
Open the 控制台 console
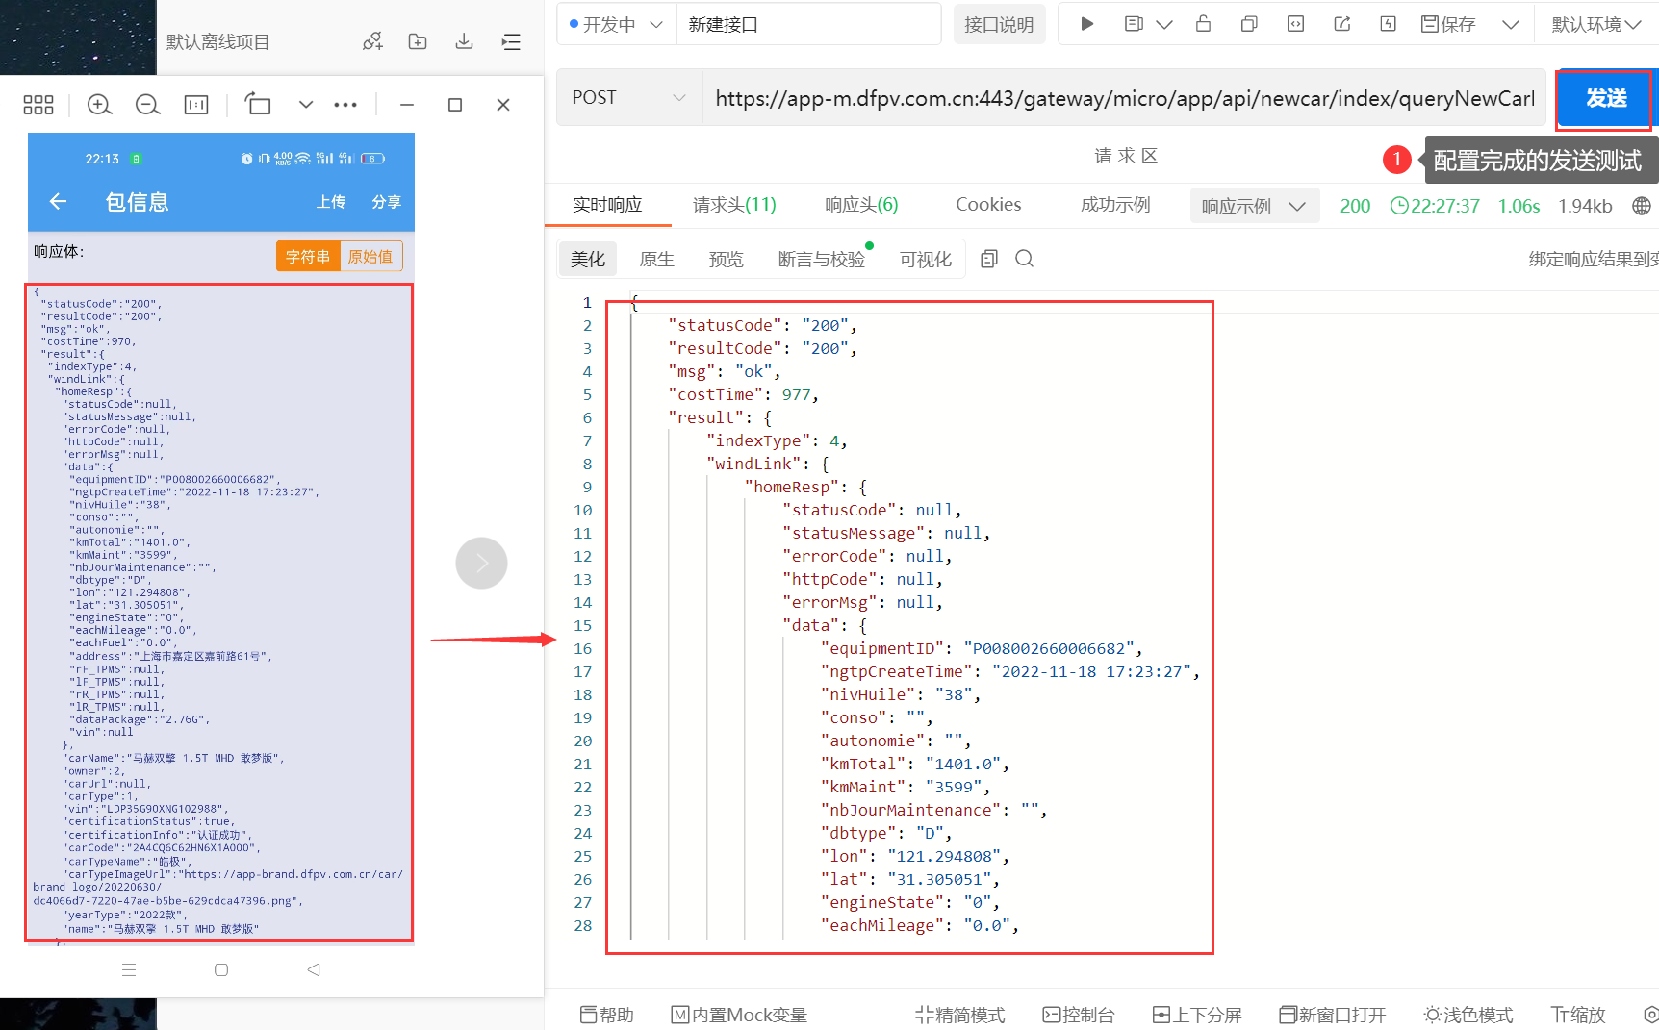(x=1079, y=1015)
